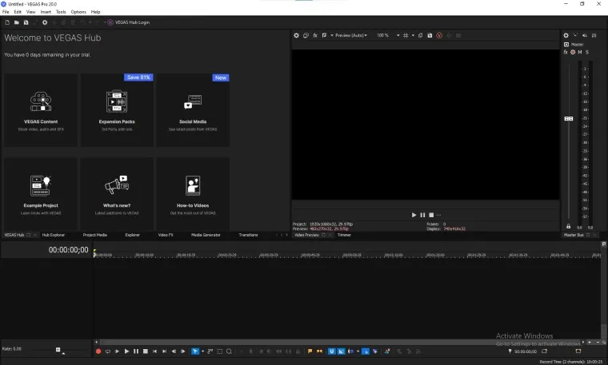Open the 100 % zoom dropdown

click(388, 35)
